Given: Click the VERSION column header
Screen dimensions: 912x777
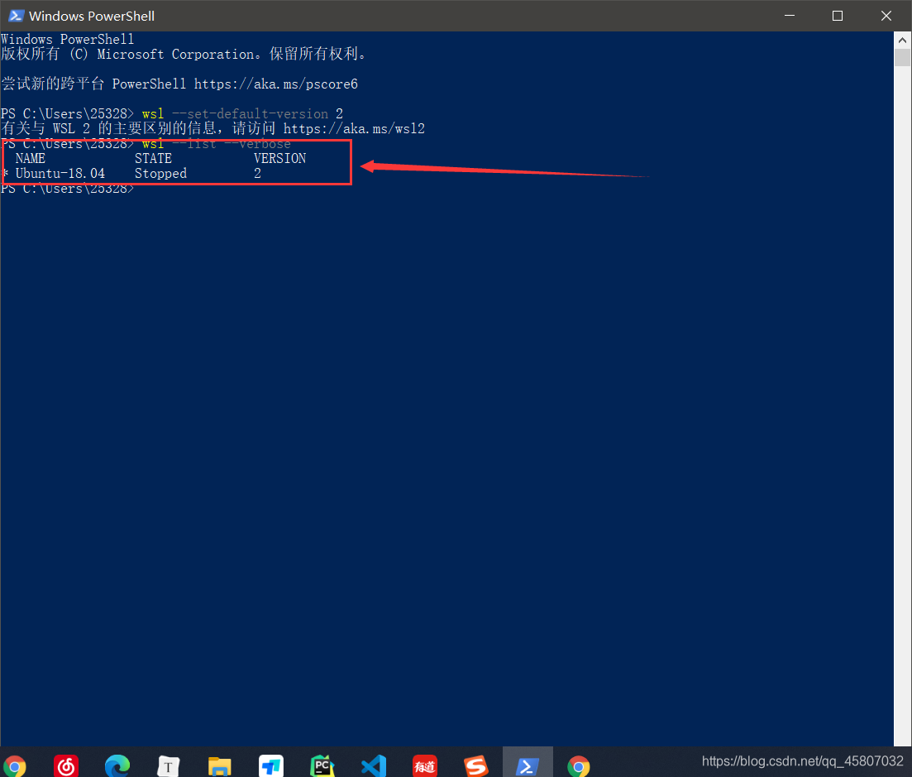Looking at the screenshot, I should click(279, 158).
